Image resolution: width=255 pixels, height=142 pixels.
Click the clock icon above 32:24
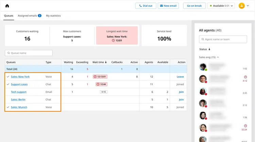click(245, 126)
